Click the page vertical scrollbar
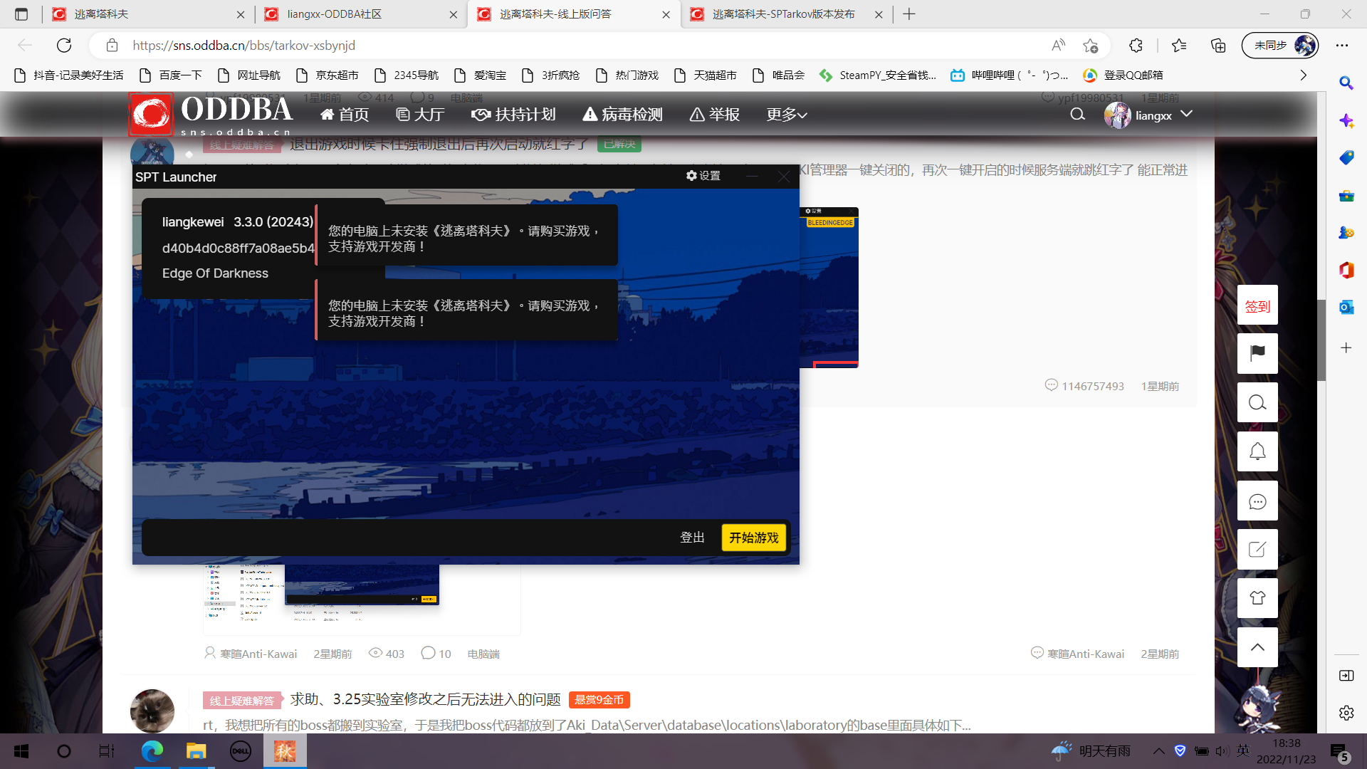Viewport: 1367px width, 769px height. coord(1321,340)
